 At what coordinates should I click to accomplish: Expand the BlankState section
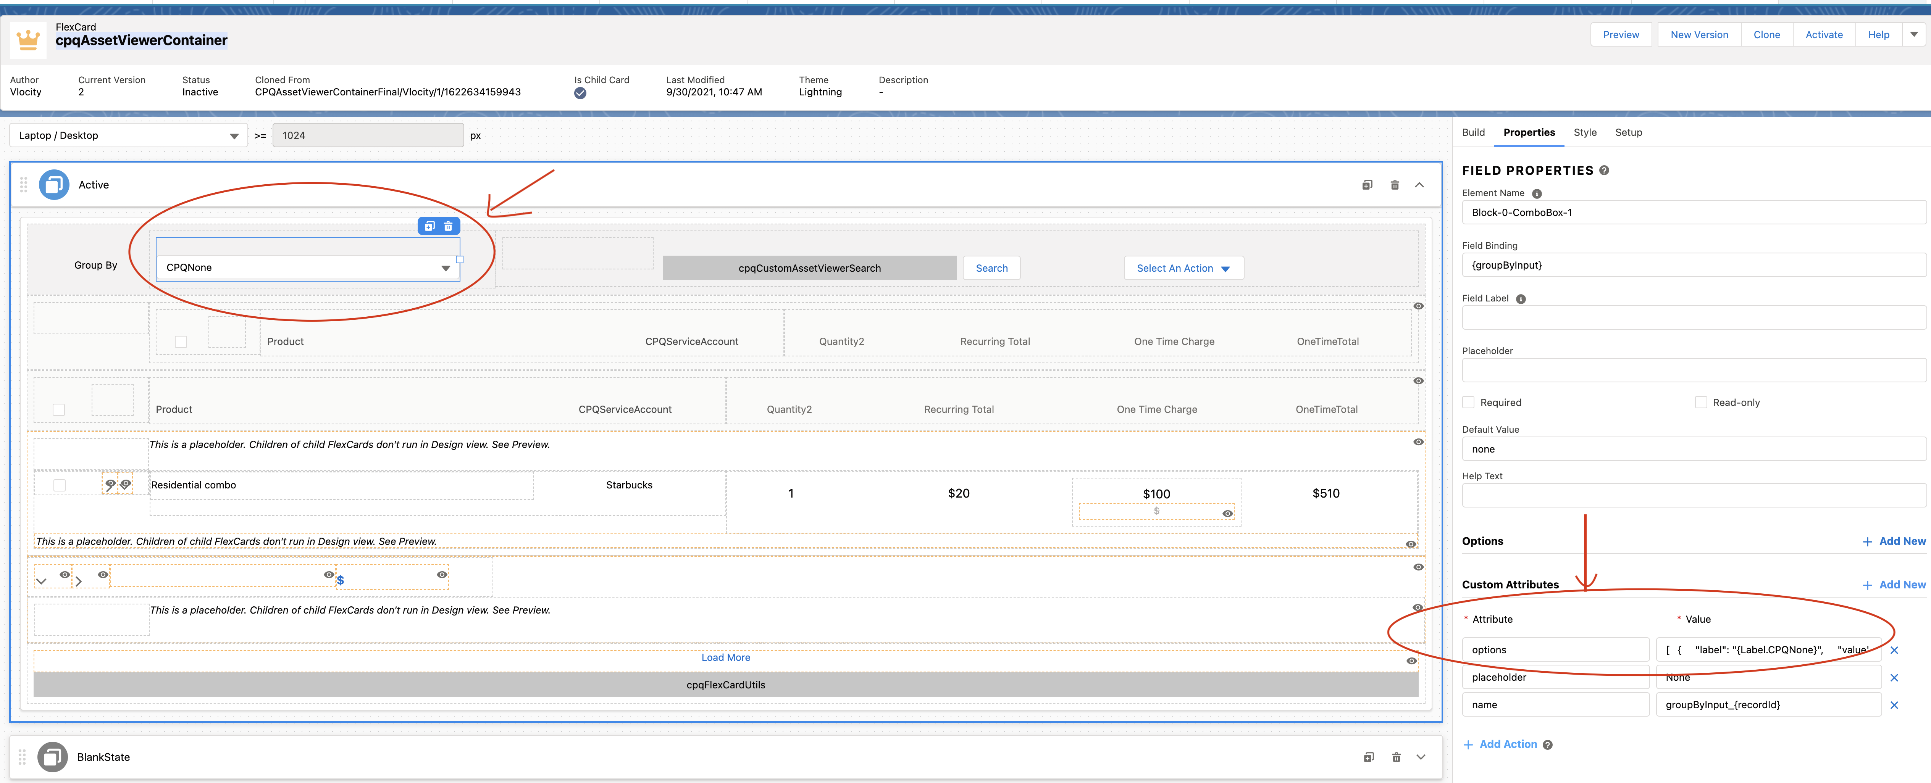point(1421,757)
